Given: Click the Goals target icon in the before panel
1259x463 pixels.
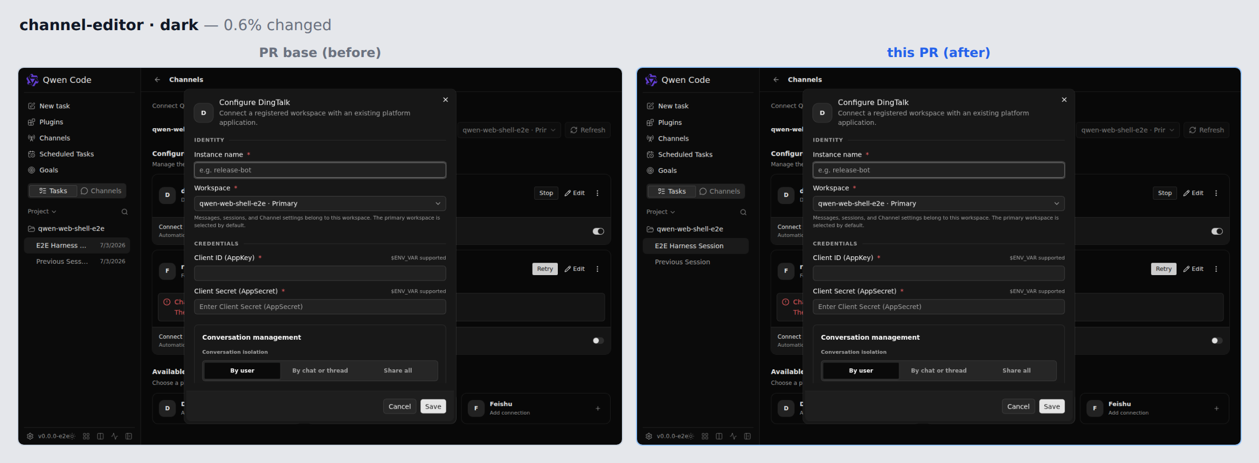Looking at the screenshot, I should click(x=32, y=170).
